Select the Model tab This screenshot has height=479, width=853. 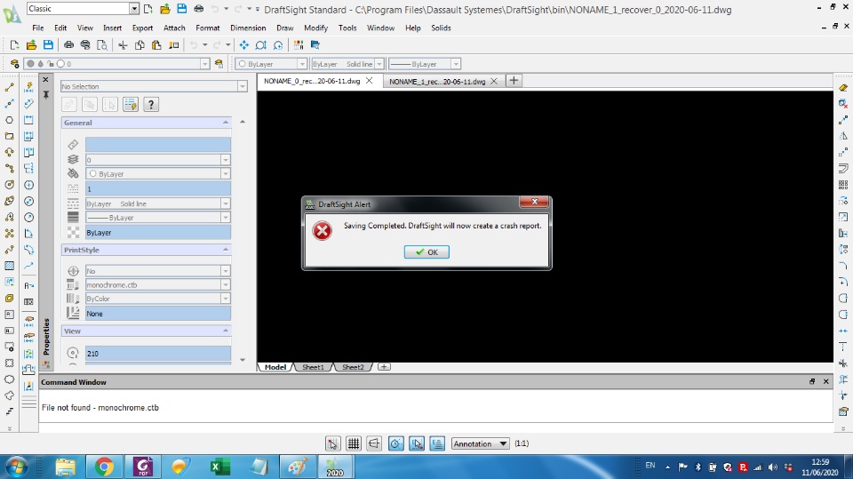(x=275, y=367)
